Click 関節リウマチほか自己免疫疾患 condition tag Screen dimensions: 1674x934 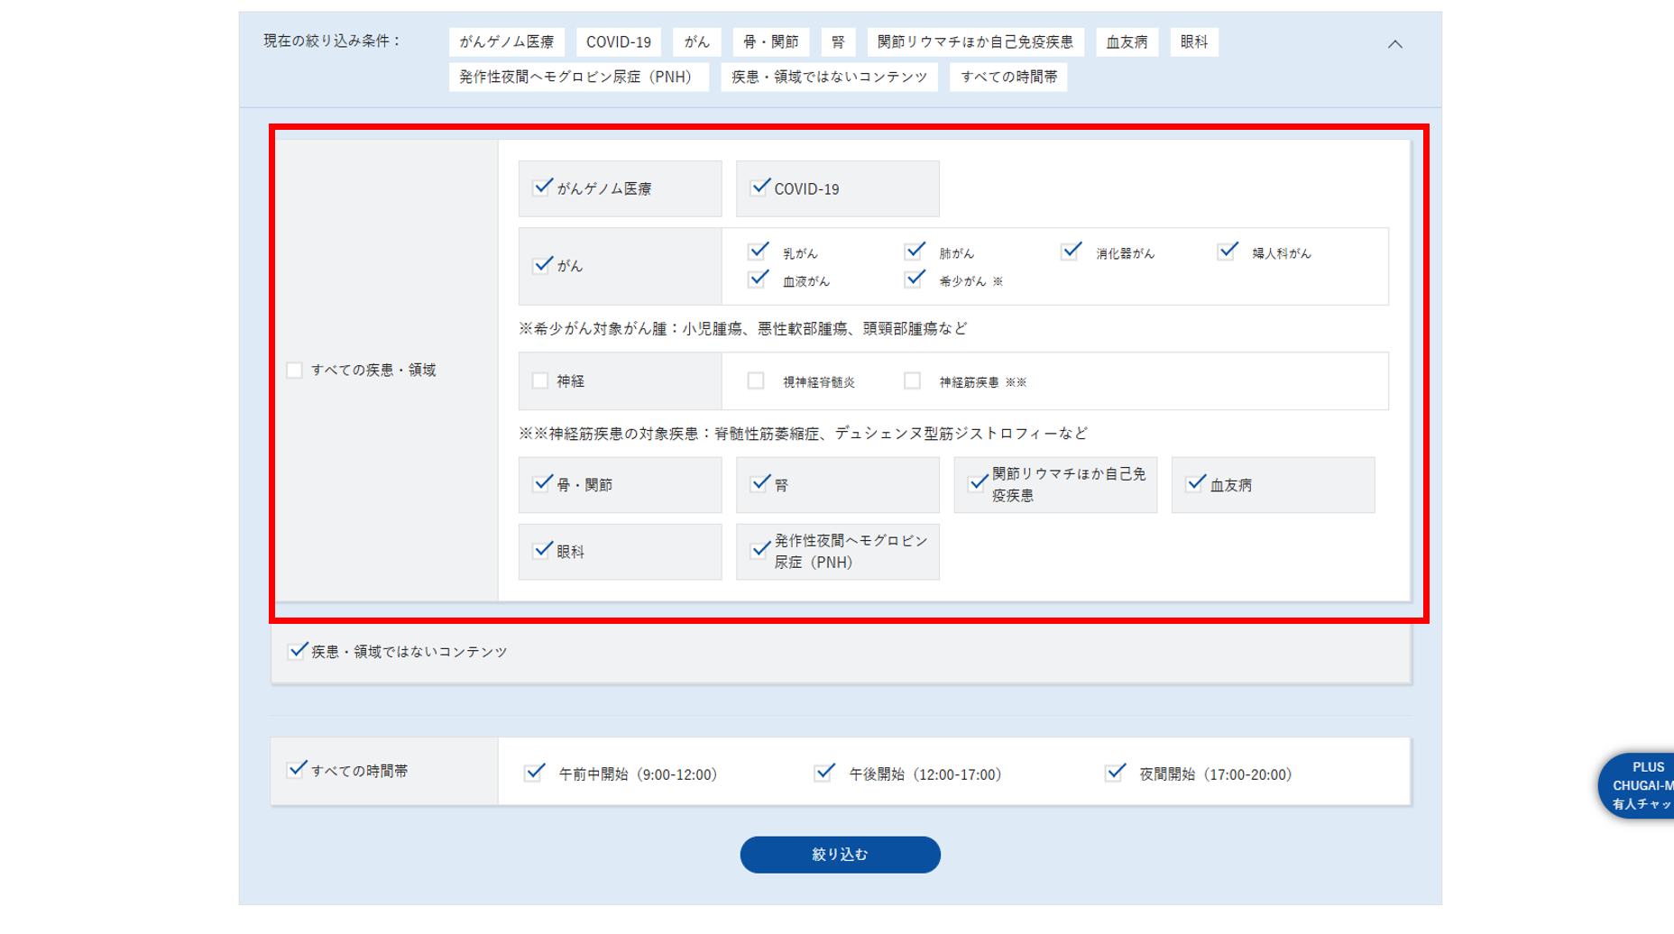(x=975, y=41)
